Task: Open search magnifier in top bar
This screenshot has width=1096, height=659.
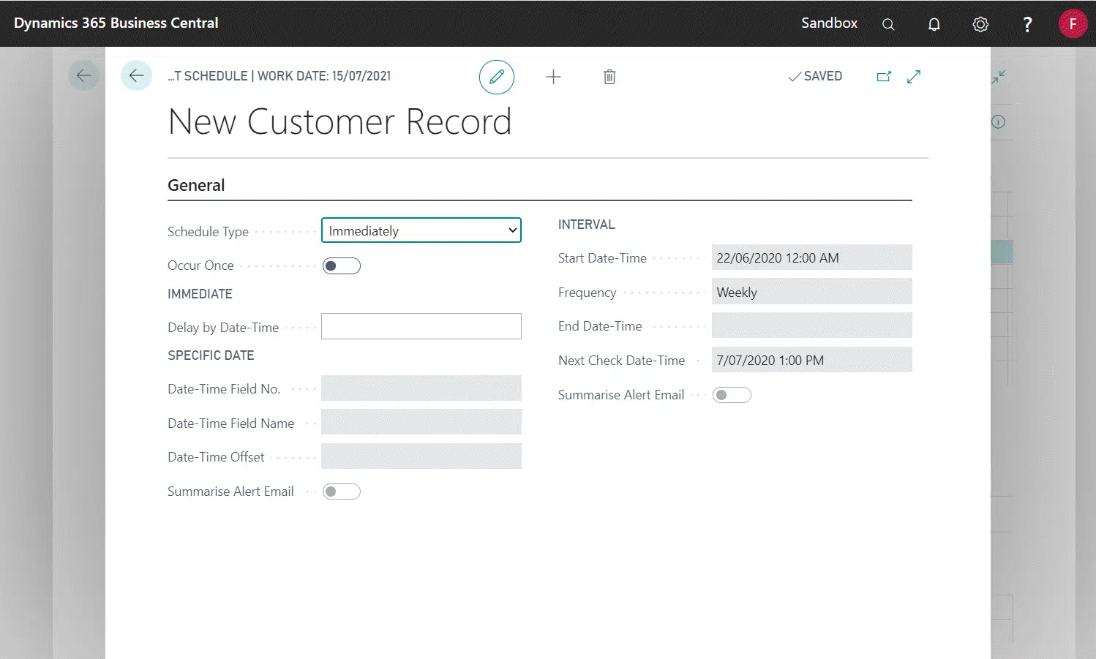Action: tap(888, 24)
